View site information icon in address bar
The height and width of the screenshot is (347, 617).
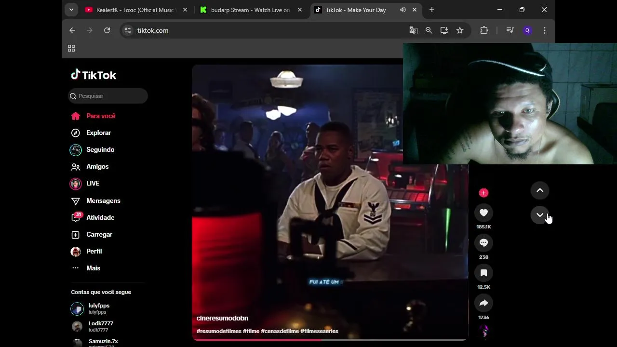(127, 30)
